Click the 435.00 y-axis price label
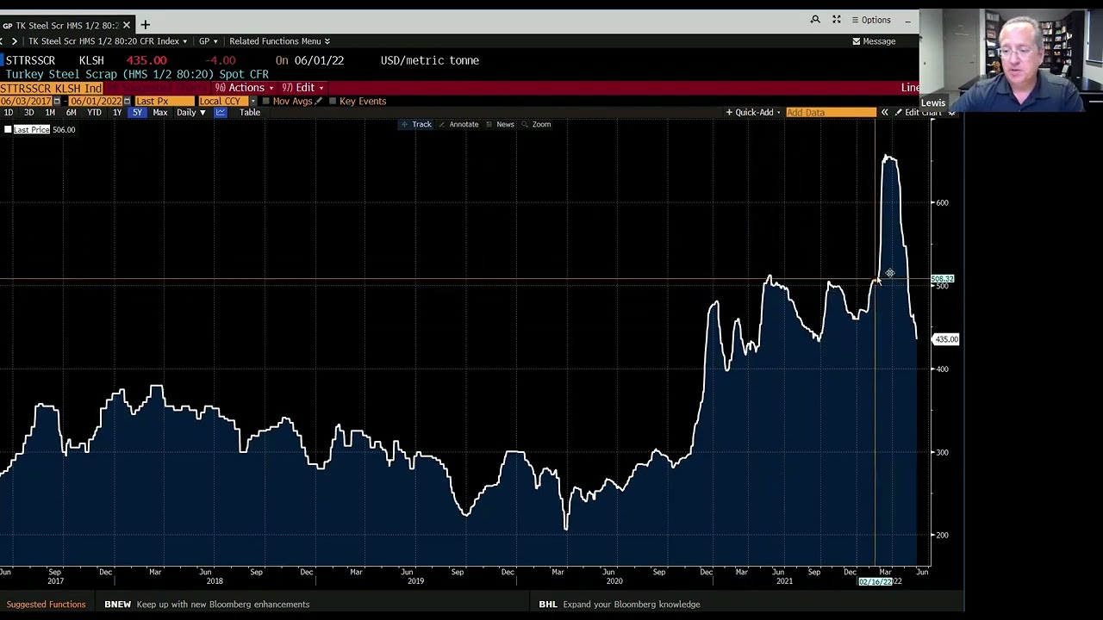 click(946, 339)
